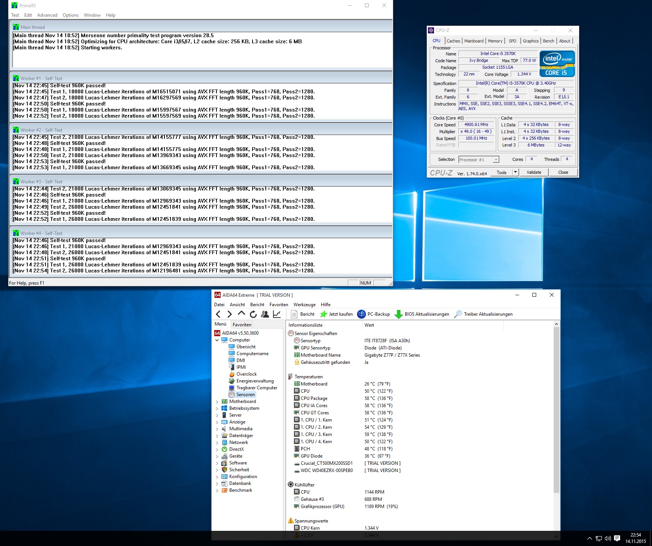Expand the Anzeige tree node

217,422
